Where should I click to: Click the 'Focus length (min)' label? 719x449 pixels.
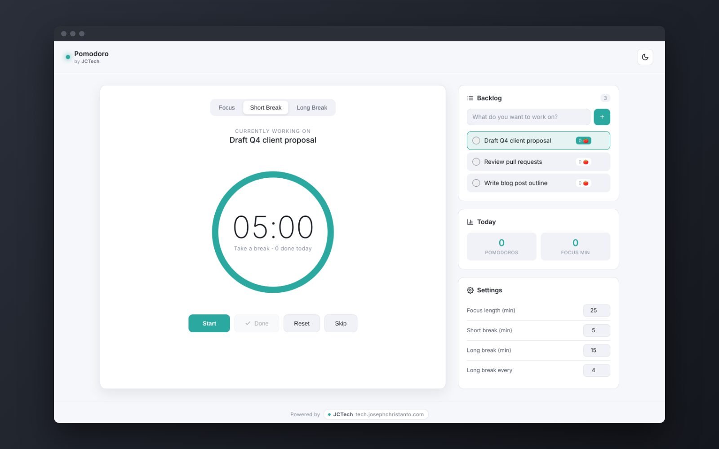point(491,310)
